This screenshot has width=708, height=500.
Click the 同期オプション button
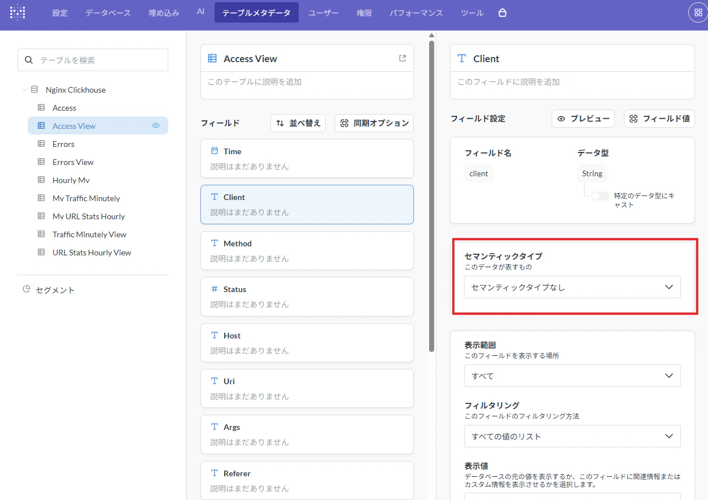pyautogui.click(x=374, y=123)
